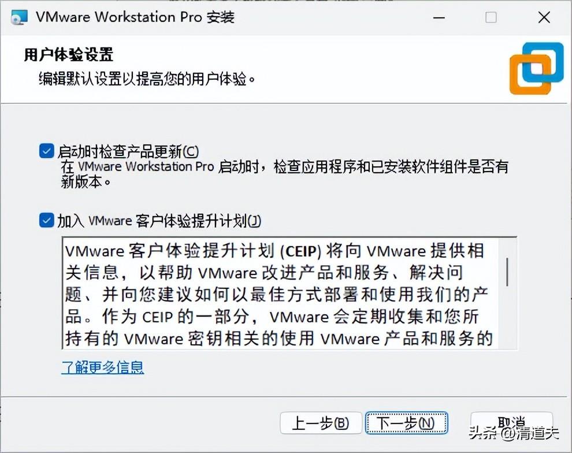Click the VMware logo in the header
572x453 pixels.
pos(537,68)
